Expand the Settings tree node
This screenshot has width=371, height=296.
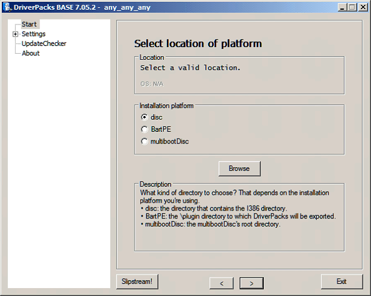click(x=15, y=34)
